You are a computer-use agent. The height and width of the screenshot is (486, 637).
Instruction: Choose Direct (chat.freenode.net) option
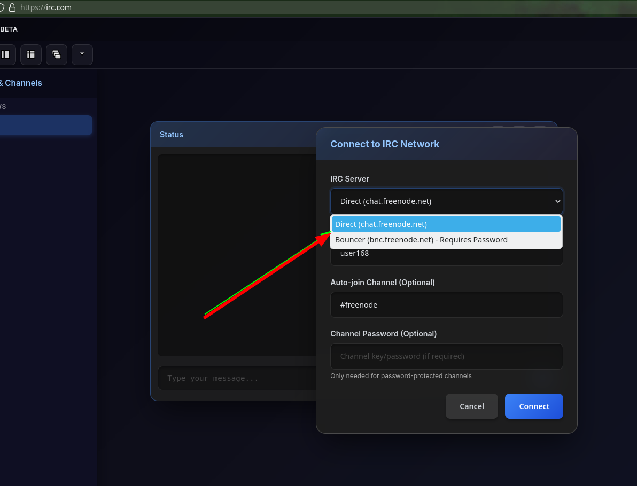click(446, 224)
